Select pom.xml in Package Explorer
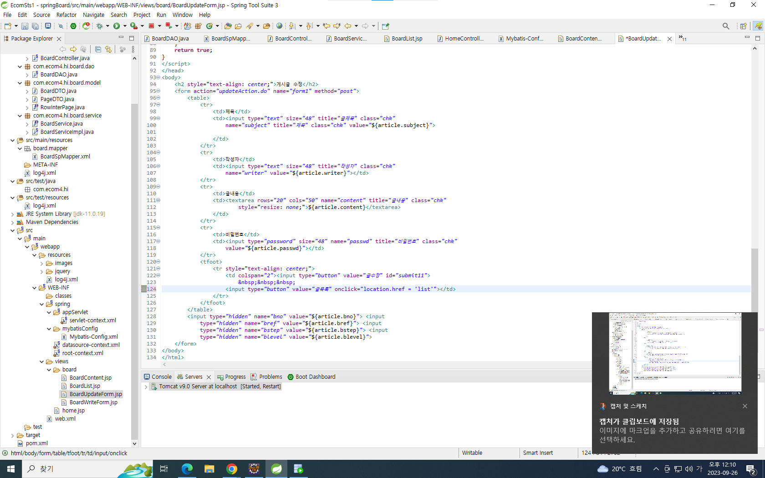Image resolution: width=765 pixels, height=478 pixels. [33, 443]
